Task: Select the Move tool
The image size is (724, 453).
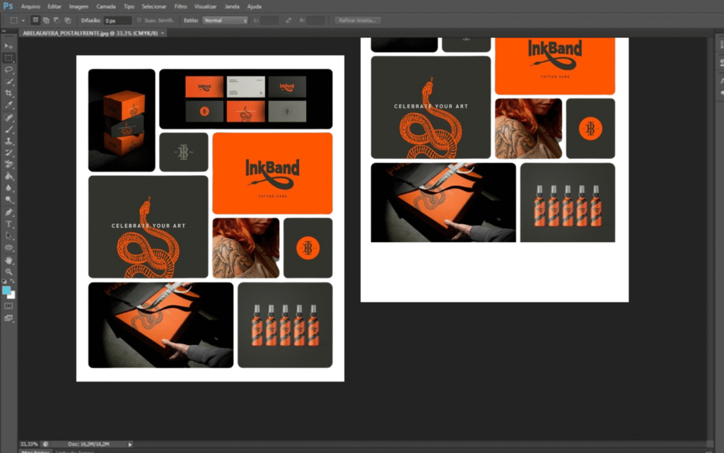Action: click(x=9, y=46)
